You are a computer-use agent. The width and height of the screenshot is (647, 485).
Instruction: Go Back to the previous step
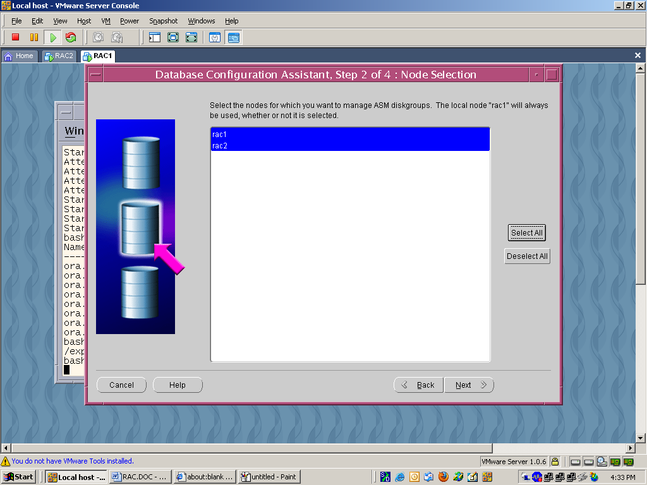[x=418, y=385]
